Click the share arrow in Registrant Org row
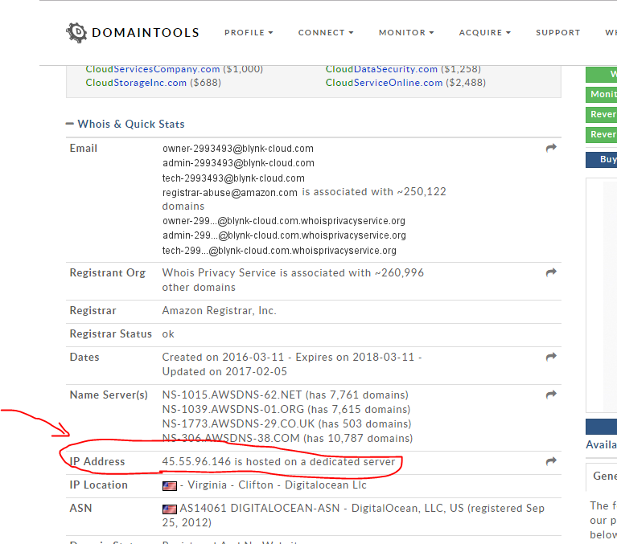This screenshot has width=617, height=544. pos(551,272)
